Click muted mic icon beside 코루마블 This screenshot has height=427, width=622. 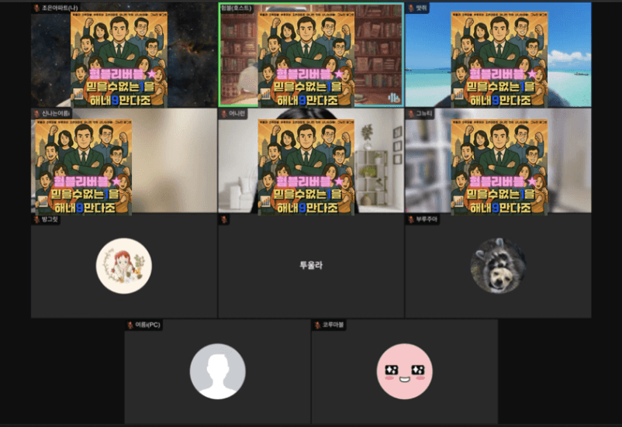317,325
